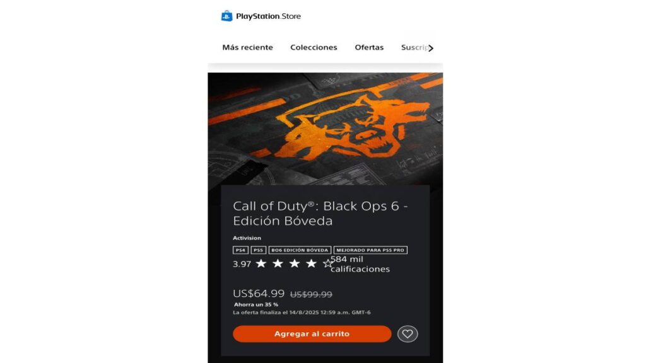Open the Activision publisher link

(247, 238)
